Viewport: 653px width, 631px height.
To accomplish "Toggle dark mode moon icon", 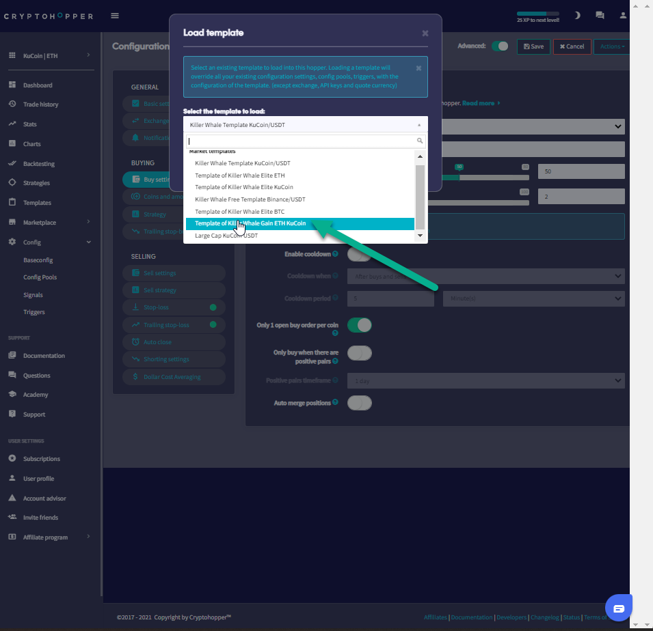I will point(577,15).
